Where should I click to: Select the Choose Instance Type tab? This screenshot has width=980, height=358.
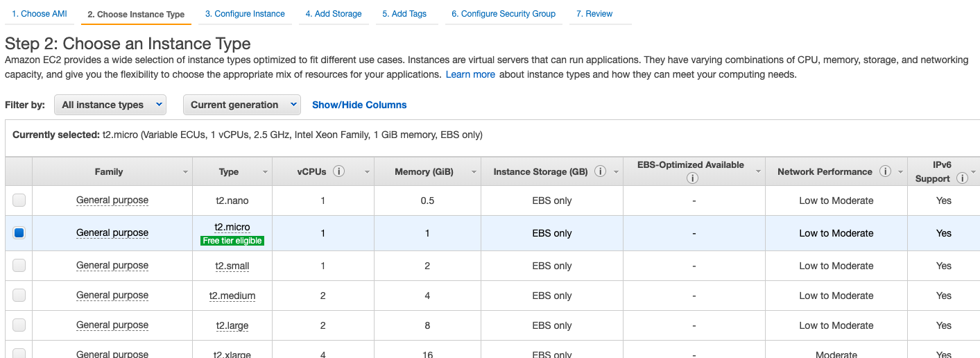pos(136,15)
